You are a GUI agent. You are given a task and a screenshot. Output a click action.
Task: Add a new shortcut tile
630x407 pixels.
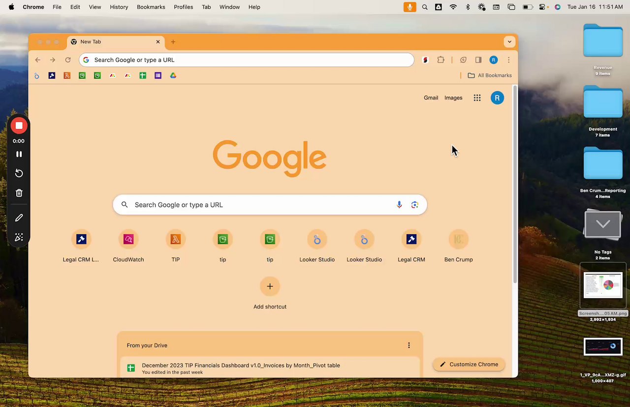point(270,293)
